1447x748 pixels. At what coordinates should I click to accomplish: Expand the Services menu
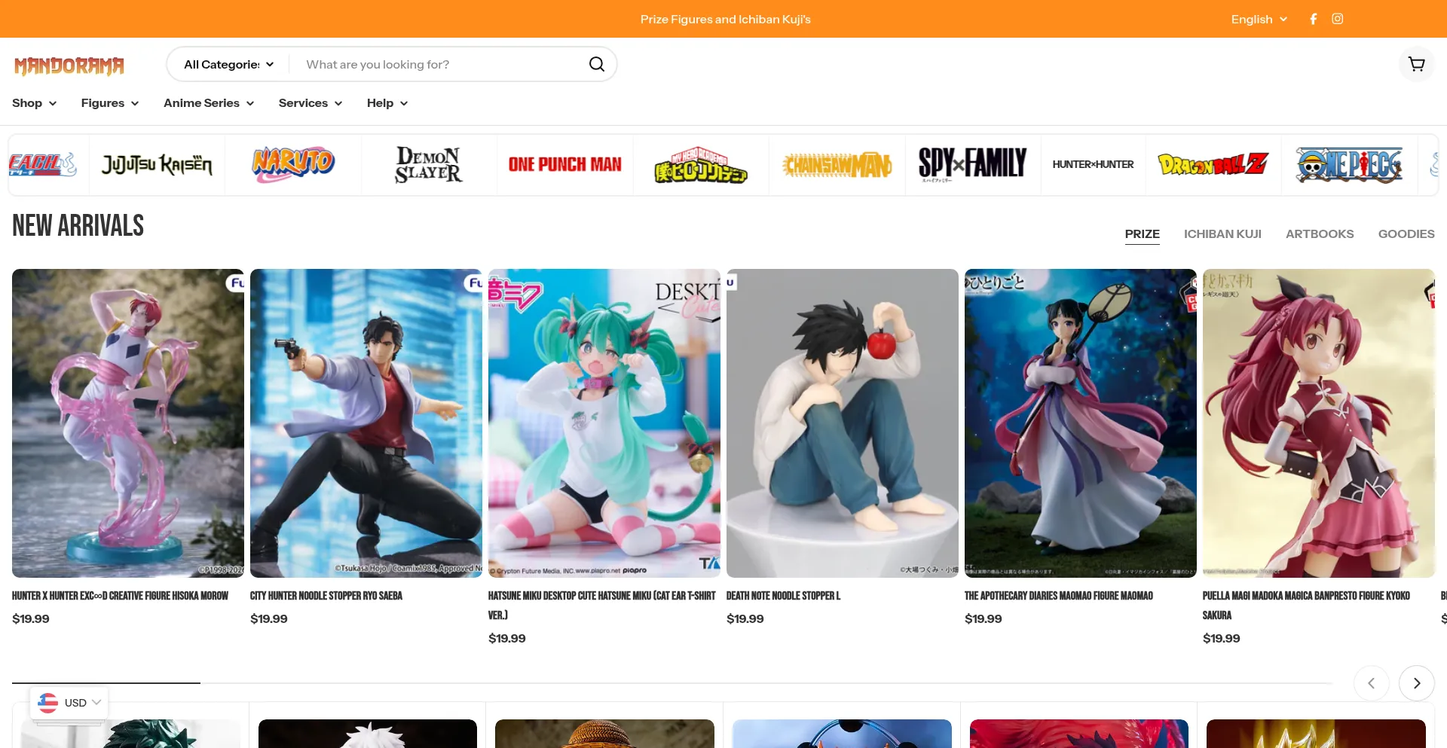pyautogui.click(x=311, y=103)
